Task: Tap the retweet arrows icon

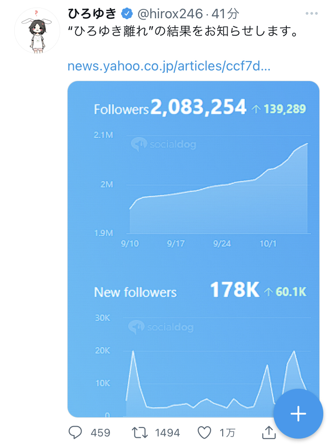Action: point(140,432)
